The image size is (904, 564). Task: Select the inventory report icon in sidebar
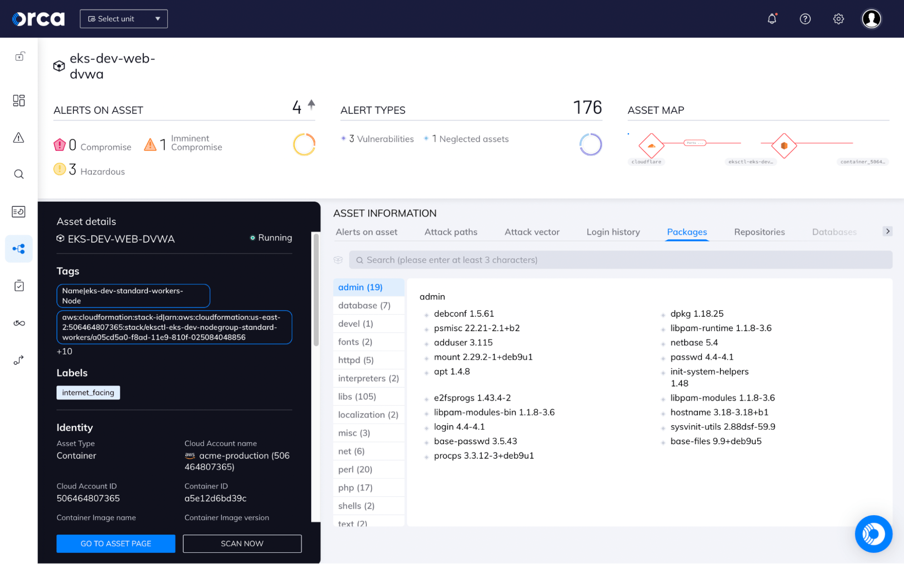(19, 211)
